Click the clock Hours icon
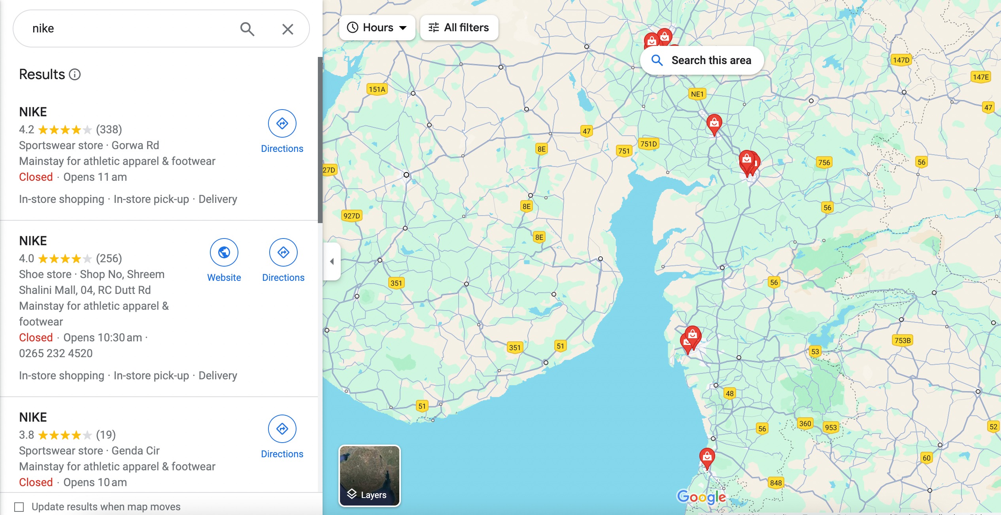The image size is (1001, 515). [353, 27]
